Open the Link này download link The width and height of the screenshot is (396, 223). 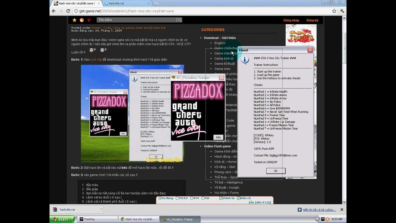click(x=96, y=60)
